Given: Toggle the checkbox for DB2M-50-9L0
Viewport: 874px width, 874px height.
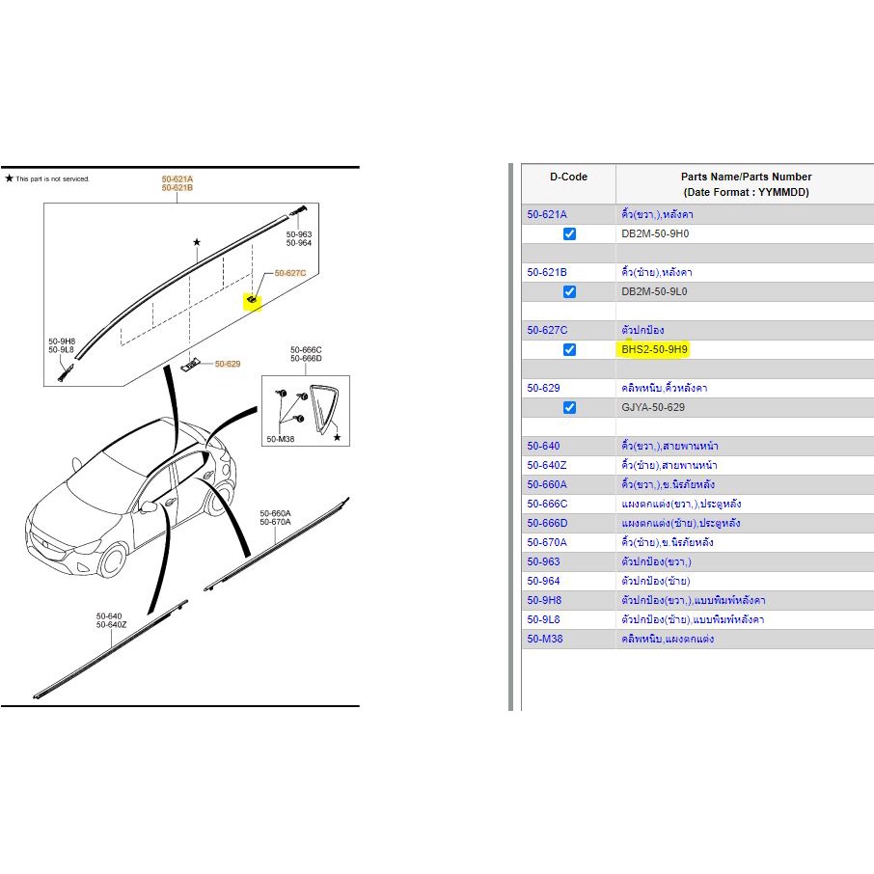Looking at the screenshot, I should [569, 291].
